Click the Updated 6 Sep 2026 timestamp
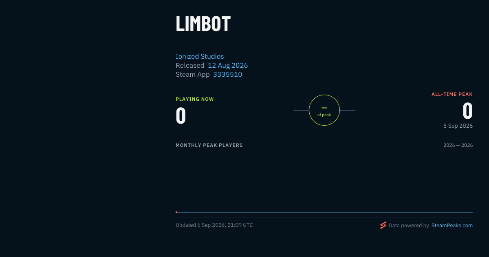This screenshot has height=257, width=489. tap(214, 225)
